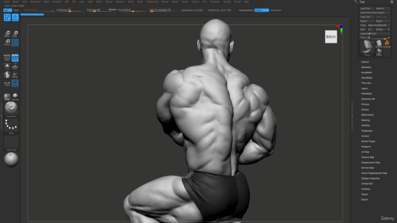Open the Document menu
397x223 pixels.
click(35, 1)
